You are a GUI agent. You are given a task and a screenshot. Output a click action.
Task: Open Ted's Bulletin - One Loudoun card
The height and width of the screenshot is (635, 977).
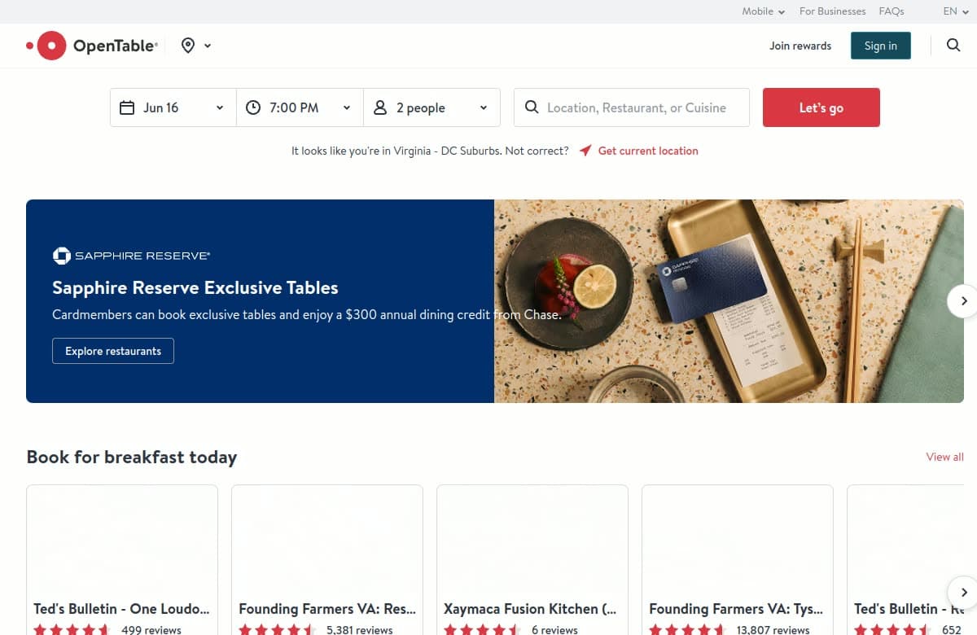tap(122, 560)
